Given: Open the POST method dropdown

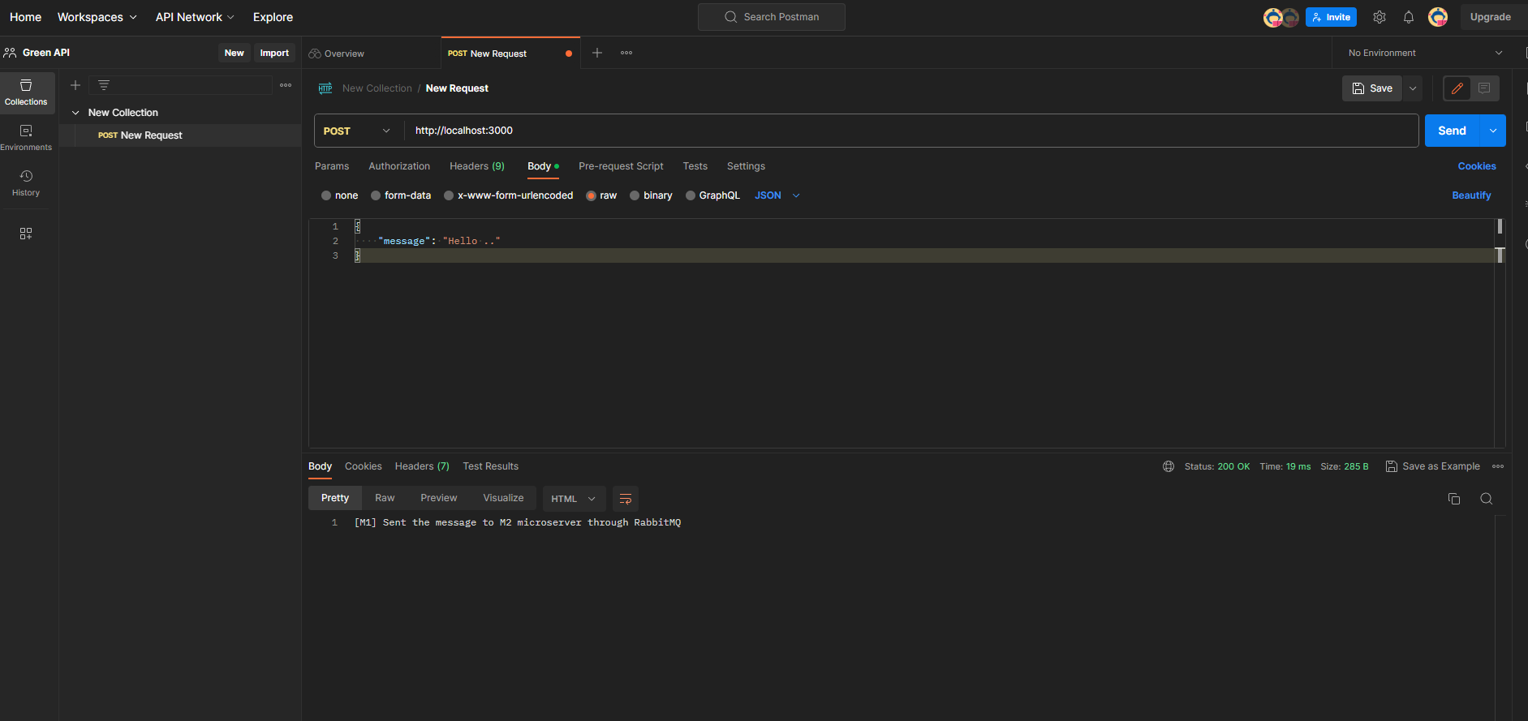Looking at the screenshot, I should click(x=358, y=131).
